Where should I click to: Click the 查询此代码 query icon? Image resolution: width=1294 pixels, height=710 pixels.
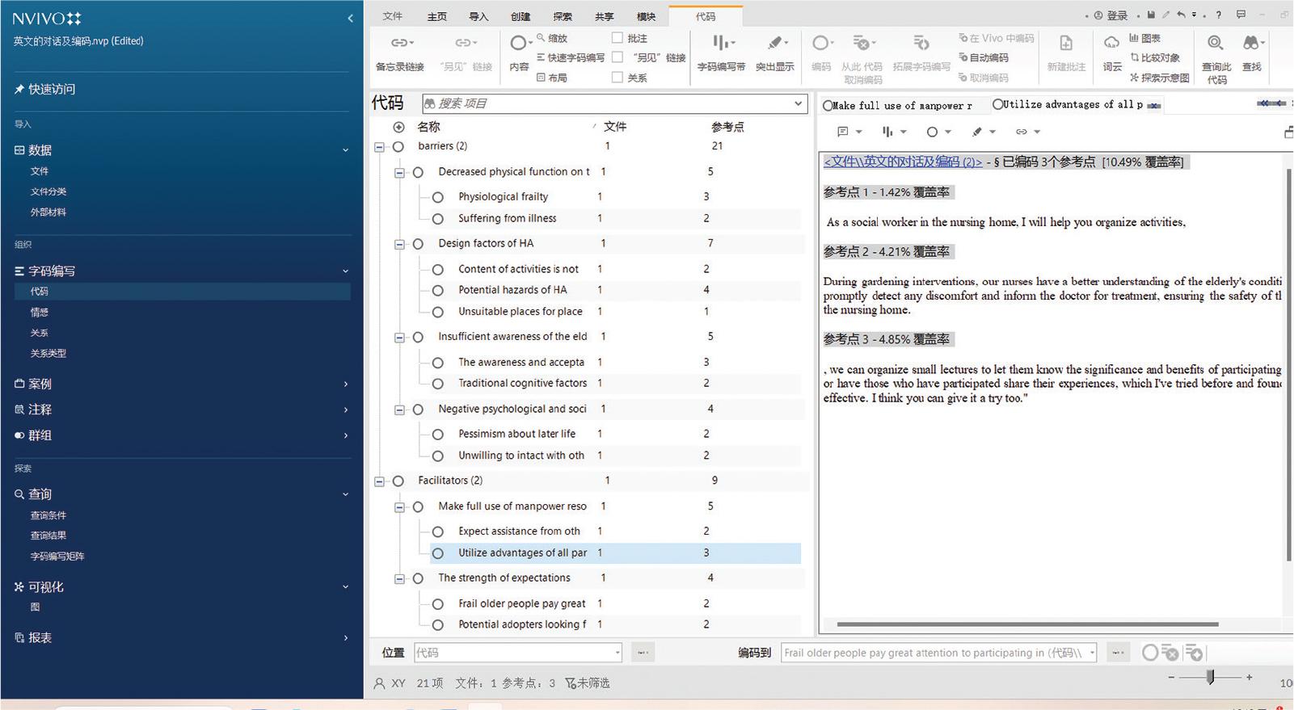pyautogui.click(x=1216, y=44)
